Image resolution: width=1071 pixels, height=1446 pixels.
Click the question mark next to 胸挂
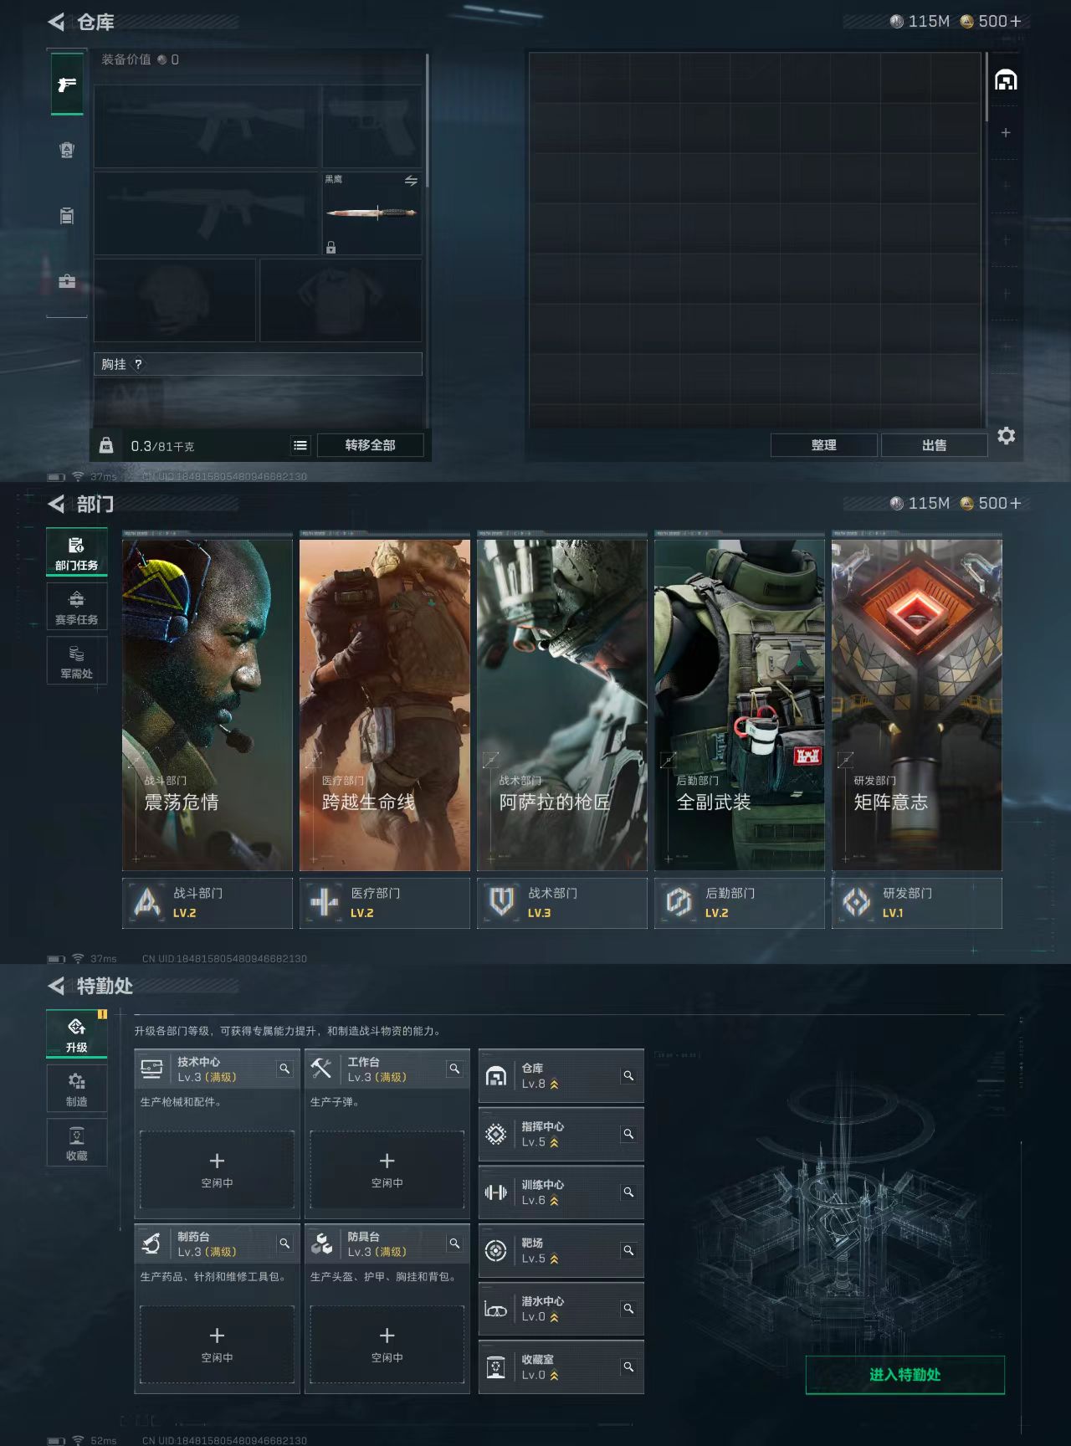pyautogui.click(x=138, y=364)
